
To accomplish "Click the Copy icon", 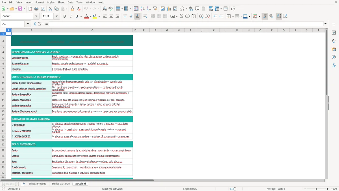I will click(56, 9).
